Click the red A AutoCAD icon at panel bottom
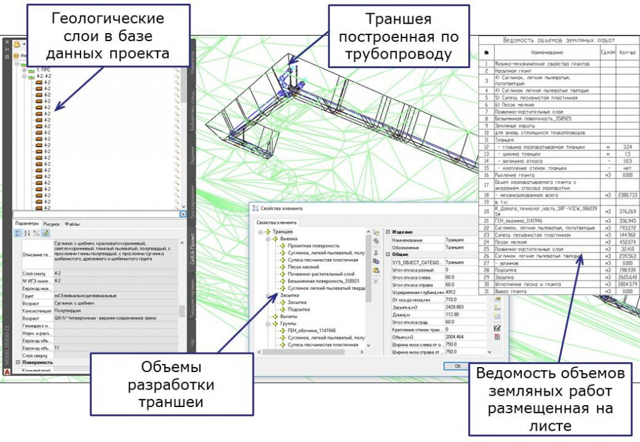 tap(7, 372)
